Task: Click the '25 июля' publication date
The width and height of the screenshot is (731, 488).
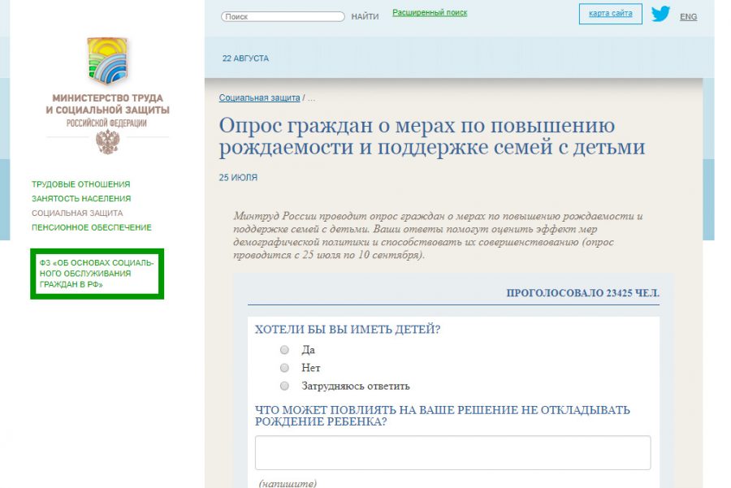Action: (238, 178)
